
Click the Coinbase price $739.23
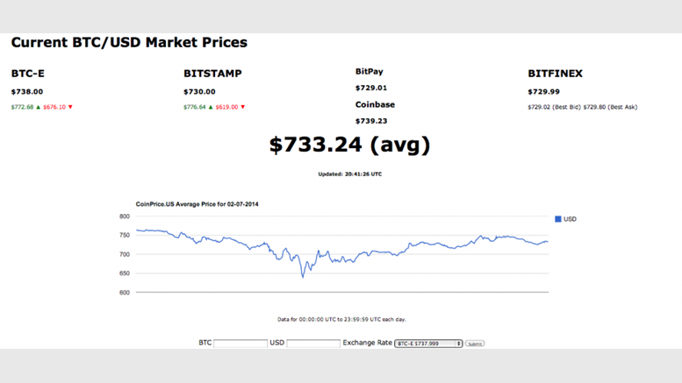371,121
